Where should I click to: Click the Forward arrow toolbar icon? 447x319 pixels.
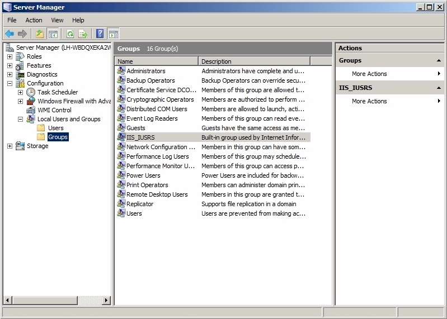pyautogui.click(x=22, y=34)
